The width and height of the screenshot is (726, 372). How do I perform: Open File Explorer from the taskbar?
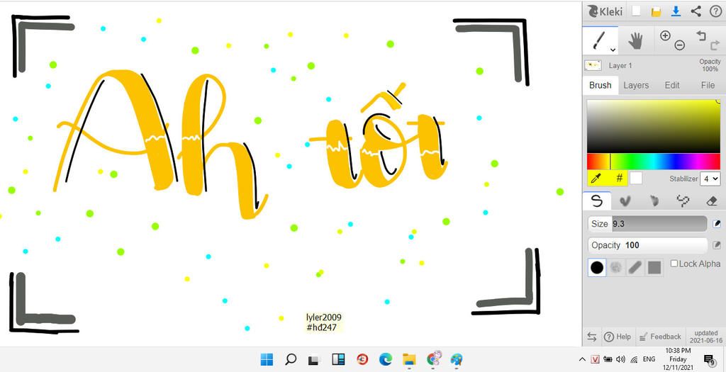pyautogui.click(x=409, y=359)
